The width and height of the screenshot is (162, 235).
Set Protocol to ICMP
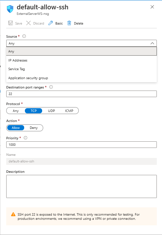tap(69, 111)
